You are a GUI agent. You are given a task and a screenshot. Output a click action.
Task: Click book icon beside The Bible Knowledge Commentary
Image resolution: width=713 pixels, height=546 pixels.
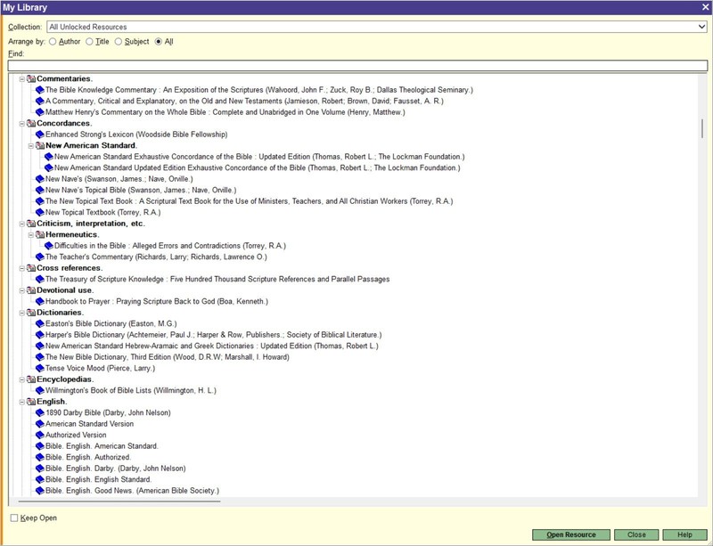40,90
